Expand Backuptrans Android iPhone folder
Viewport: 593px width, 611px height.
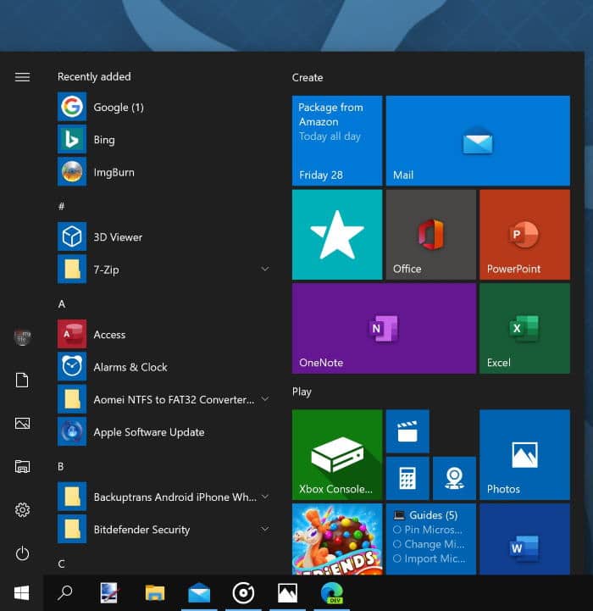pos(265,497)
